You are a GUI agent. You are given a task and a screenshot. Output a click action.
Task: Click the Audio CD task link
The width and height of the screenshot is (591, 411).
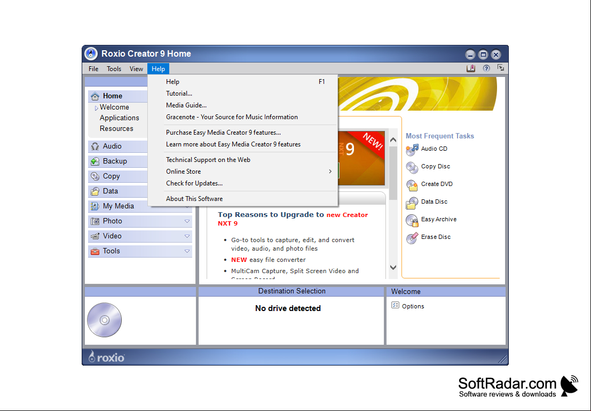[434, 149]
